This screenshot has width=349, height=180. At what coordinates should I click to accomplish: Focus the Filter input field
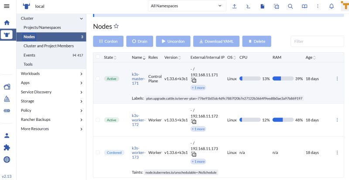(317, 41)
